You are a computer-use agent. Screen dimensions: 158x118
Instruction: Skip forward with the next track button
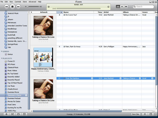18,7
